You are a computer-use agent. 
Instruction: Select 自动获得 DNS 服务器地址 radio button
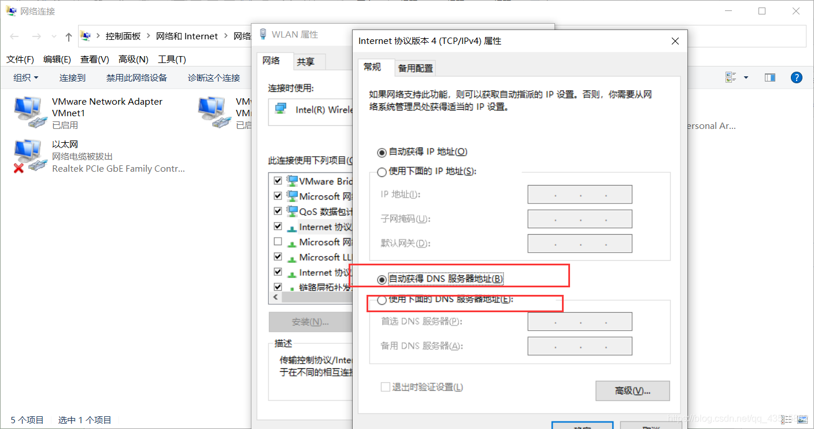(x=382, y=279)
